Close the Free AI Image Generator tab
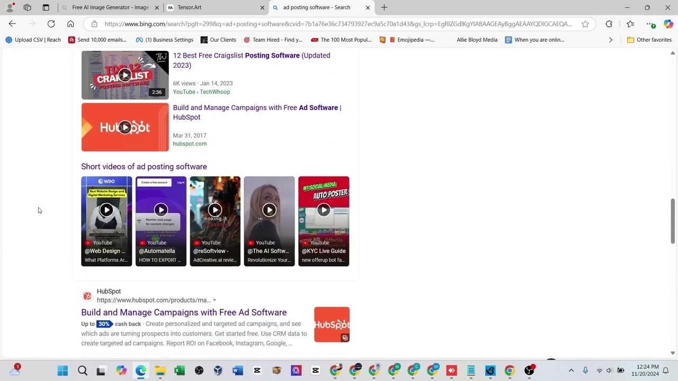 pyautogui.click(x=157, y=7)
